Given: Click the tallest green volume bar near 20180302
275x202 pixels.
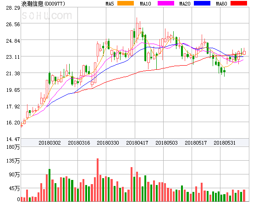Looking at the screenshot, I should (49, 185).
